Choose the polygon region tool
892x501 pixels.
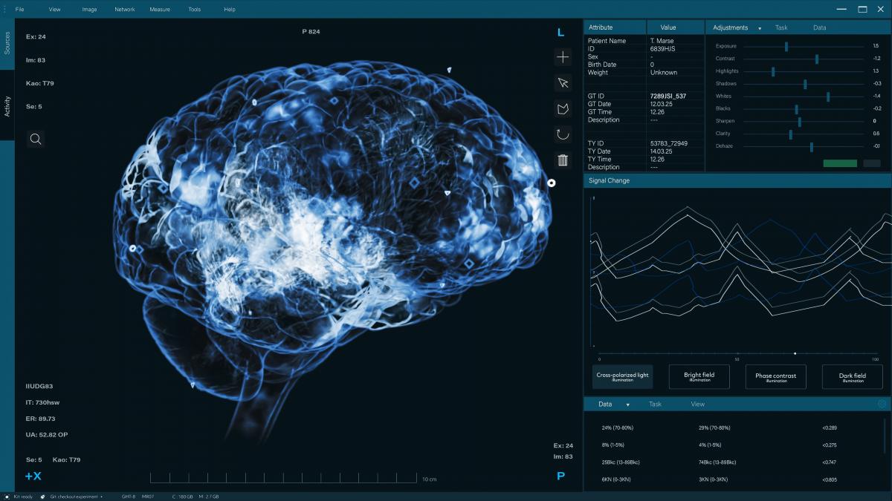coord(563,109)
